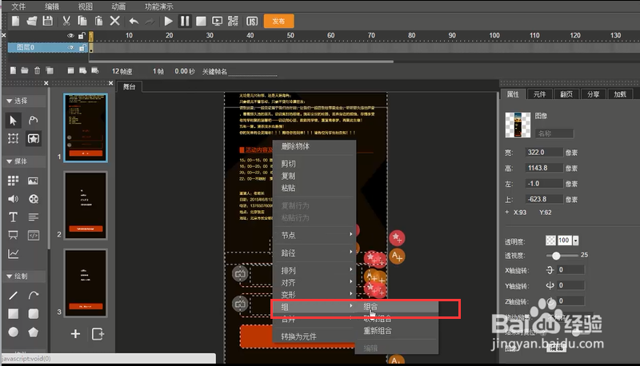Redo action arrow icon
640x366 pixels.
(150, 22)
